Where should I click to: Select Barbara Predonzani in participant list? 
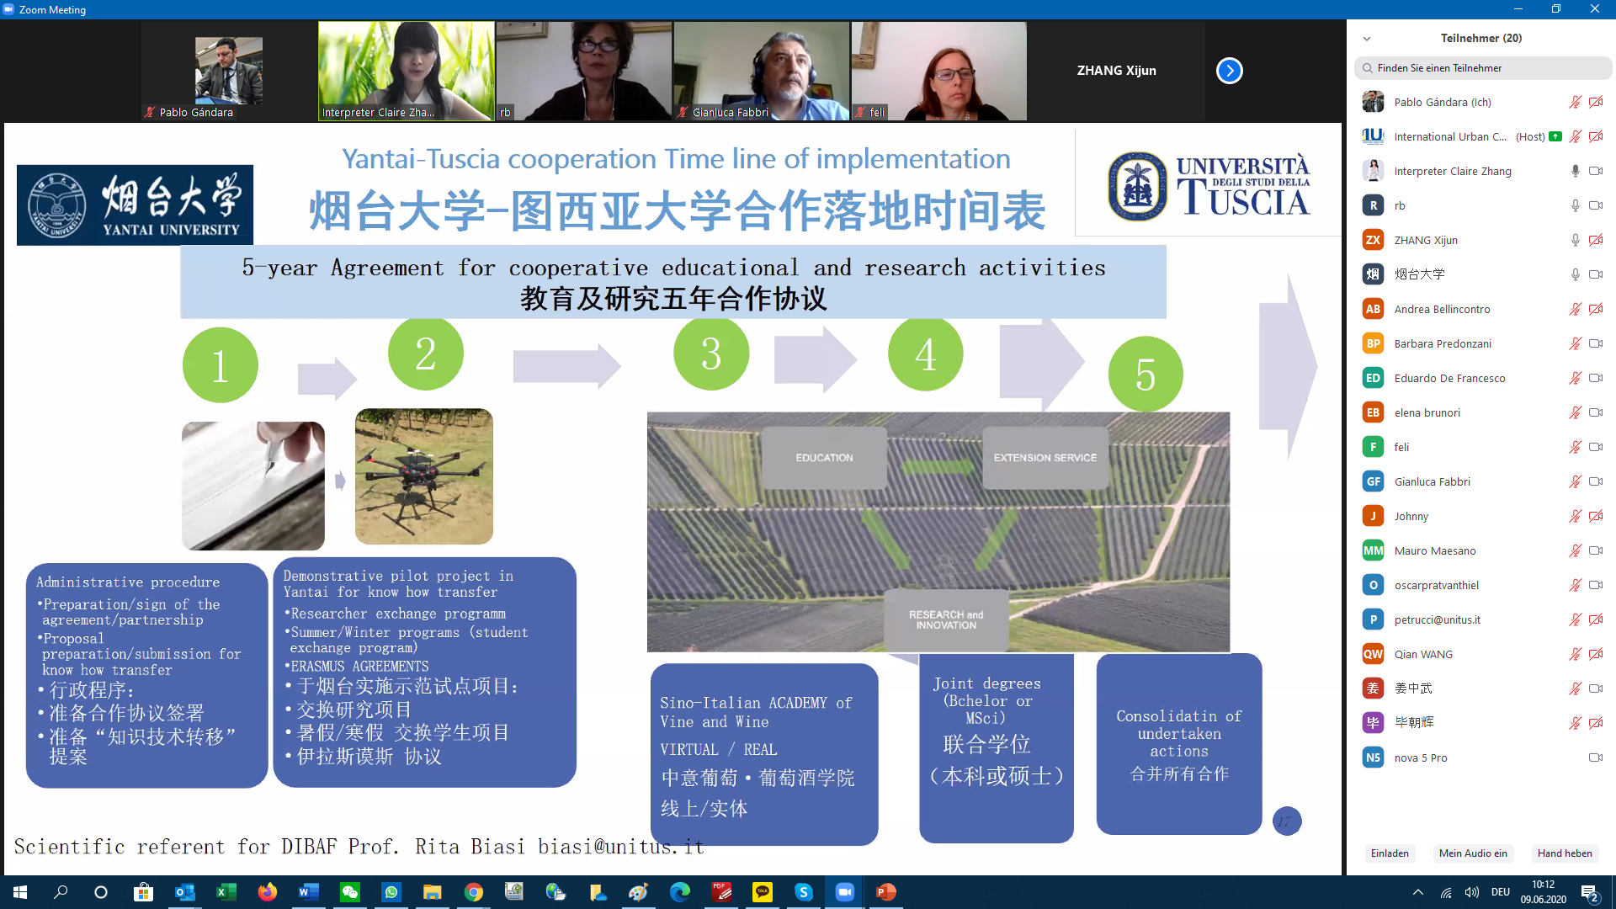click(1443, 343)
